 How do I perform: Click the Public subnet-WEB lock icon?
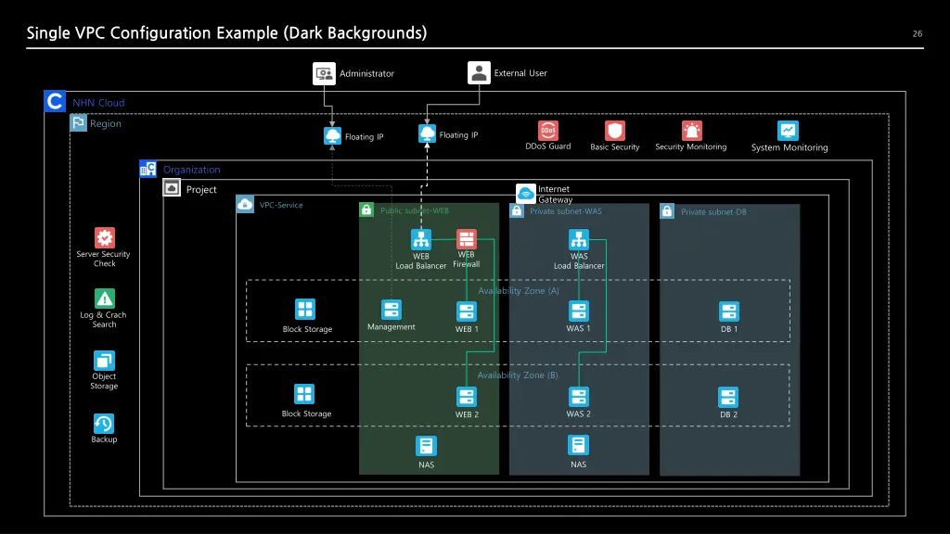pyautogui.click(x=366, y=210)
